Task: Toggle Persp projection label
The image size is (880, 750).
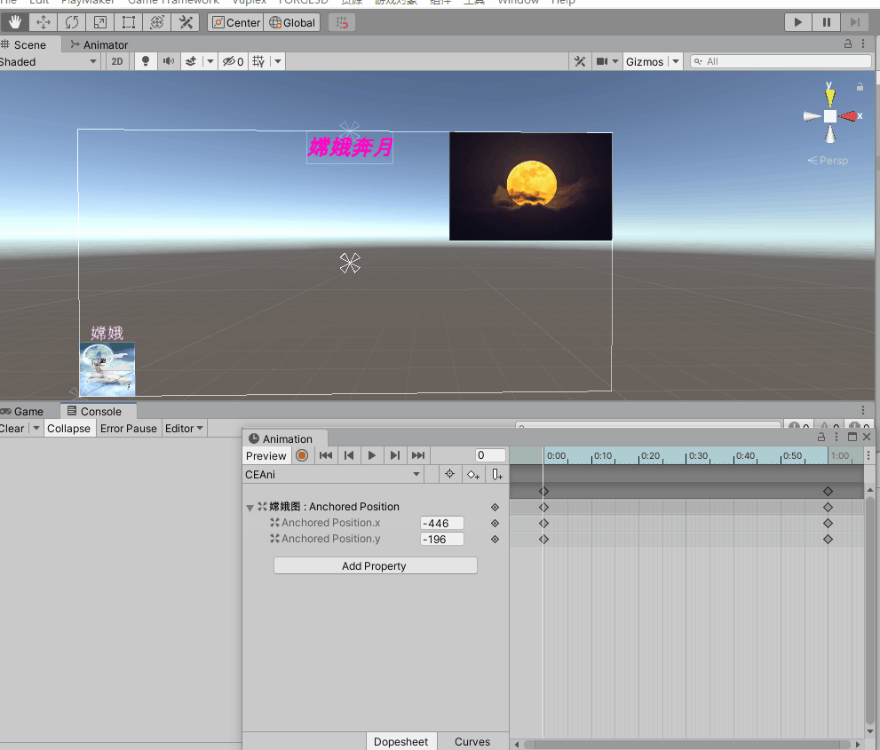Action: click(x=828, y=161)
